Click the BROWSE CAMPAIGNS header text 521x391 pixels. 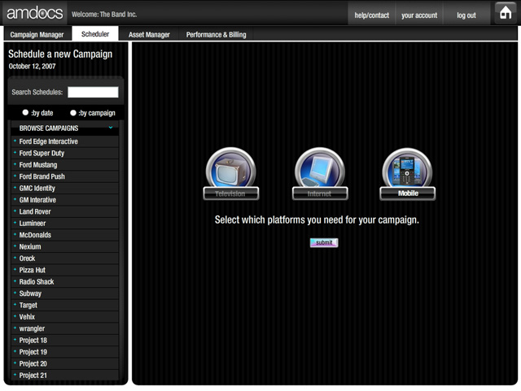click(49, 128)
